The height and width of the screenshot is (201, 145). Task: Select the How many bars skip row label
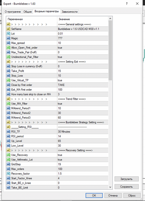click(31, 94)
